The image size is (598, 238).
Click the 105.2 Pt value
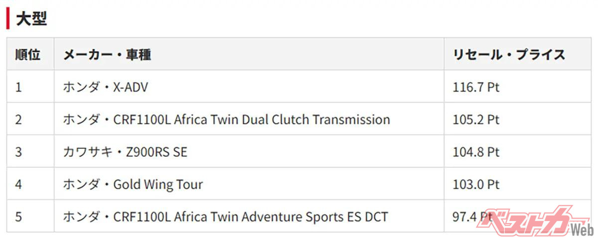pyautogui.click(x=476, y=119)
